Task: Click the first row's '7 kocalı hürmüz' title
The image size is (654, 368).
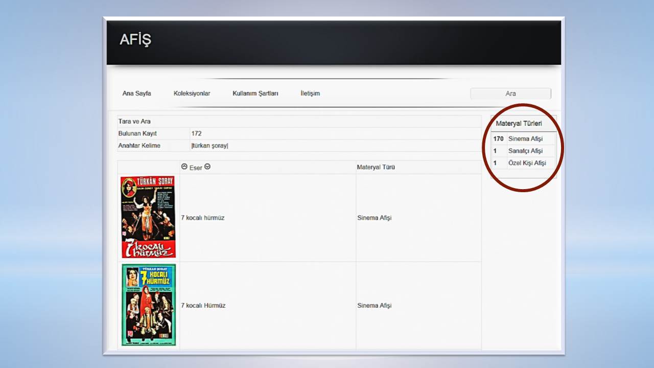Action: click(203, 218)
